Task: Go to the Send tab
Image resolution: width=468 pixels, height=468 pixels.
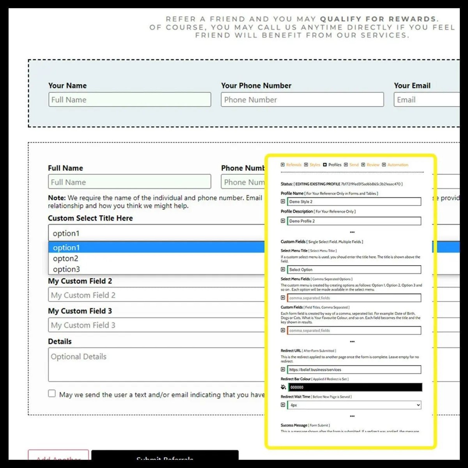Action: tap(354, 165)
